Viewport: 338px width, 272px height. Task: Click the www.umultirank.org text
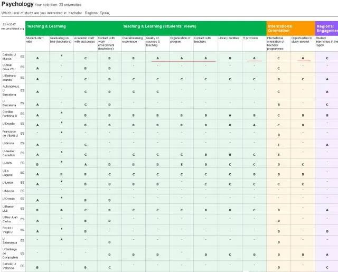pos(13,29)
